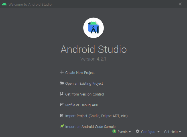Viewport: 187px width, 137px height.
Task: Expand the Events dropdown arrow
Action: coord(130,132)
